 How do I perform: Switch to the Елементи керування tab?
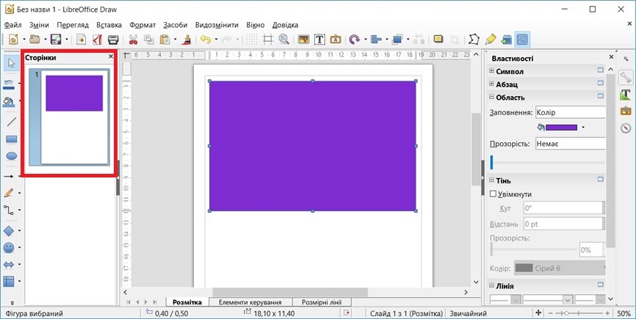click(x=250, y=302)
